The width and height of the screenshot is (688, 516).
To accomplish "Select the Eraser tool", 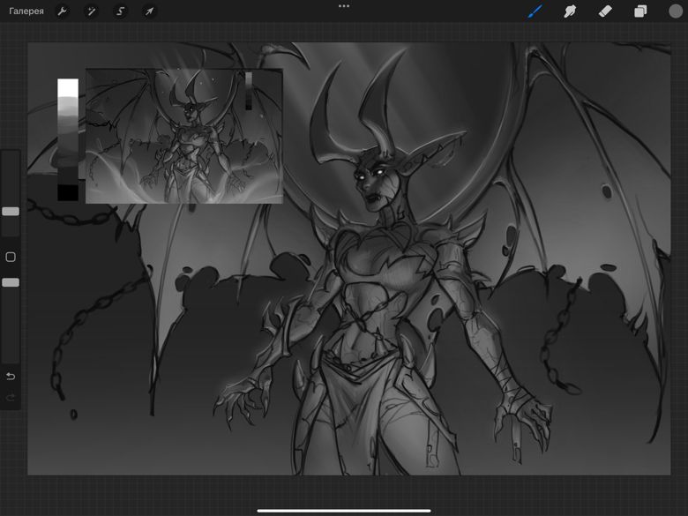I will click(x=605, y=11).
